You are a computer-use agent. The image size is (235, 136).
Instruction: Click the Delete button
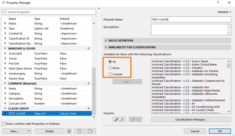[49, 131]
